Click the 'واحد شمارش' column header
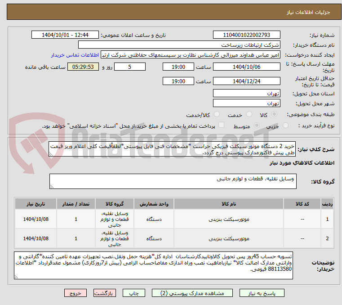 coord(154,204)
